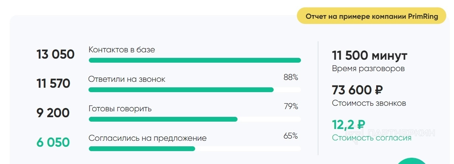The image size is (454, 164).
Task: Click the Стоимость согласия green caption
Action: (371, 138)
